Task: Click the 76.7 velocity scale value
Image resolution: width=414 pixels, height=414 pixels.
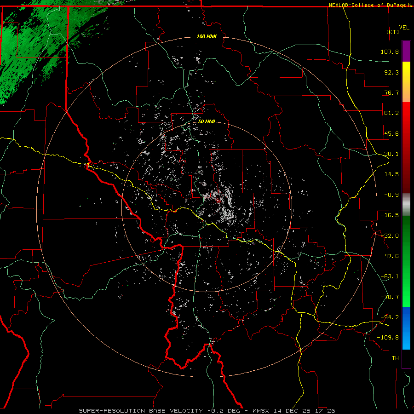Action: pyautogui.click(x=391, y=92)
